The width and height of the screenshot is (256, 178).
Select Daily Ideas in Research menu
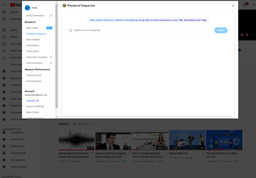pos(32,28)
